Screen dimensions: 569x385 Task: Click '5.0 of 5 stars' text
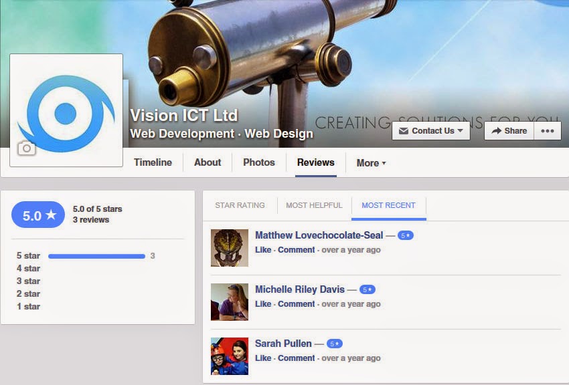(x=97, y=209)
